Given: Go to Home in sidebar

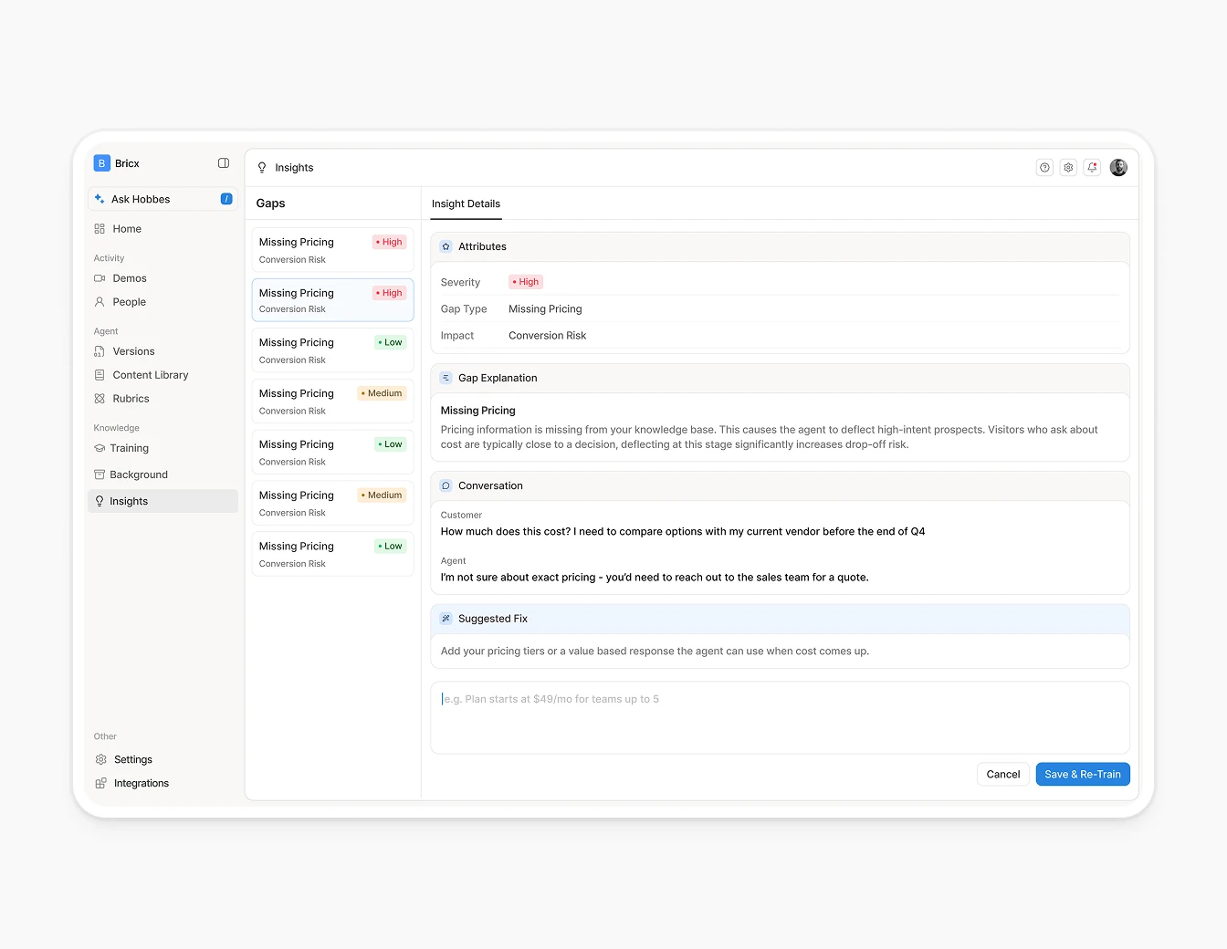Looking at the screenshot, I should [127, 229].
